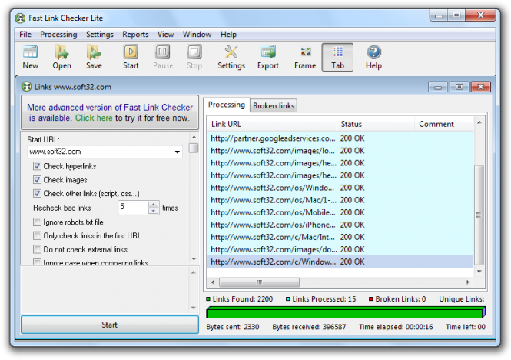This screenshot has height=360, width=511.
Task: Select the soft32.com/os/Mac/1-... row
Action: pyautogui.click(x=340, y=200)
